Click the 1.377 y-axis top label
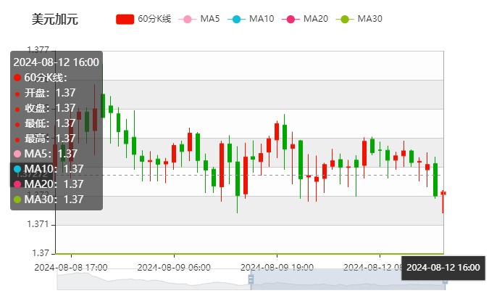The width and height of the screenshot is (489, 296). pos(38,49)
